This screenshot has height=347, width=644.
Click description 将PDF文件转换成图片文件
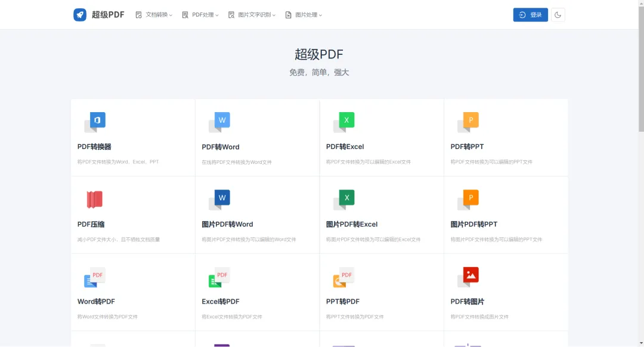479,317
